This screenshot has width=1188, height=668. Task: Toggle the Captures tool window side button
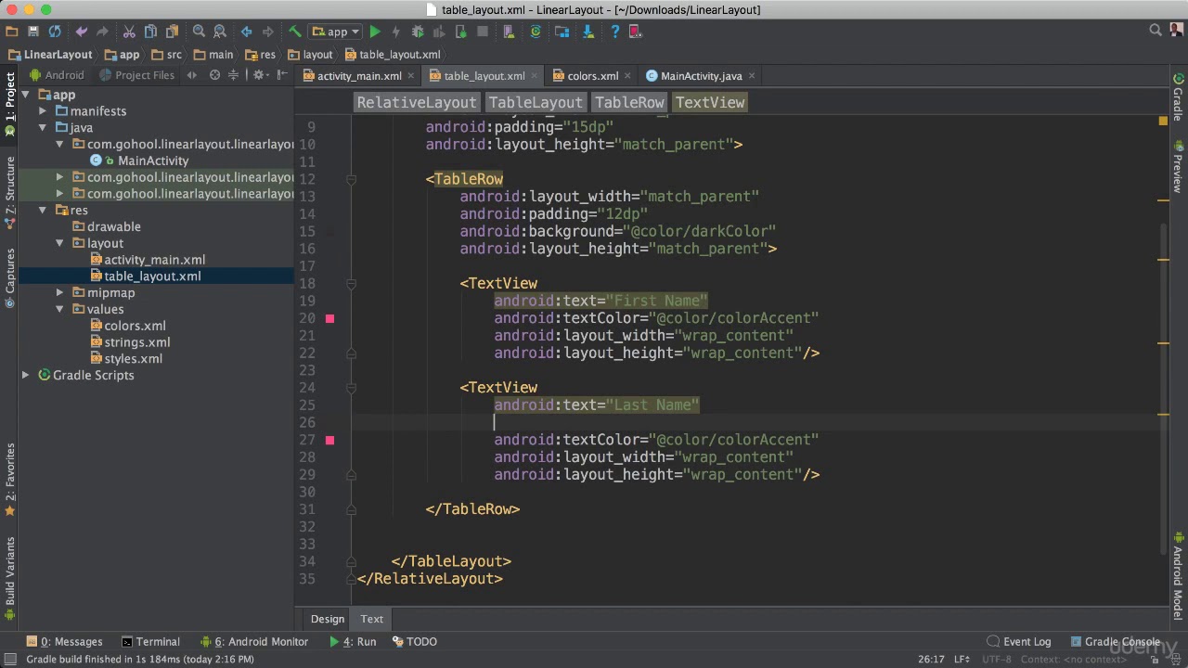pos(10,277)
